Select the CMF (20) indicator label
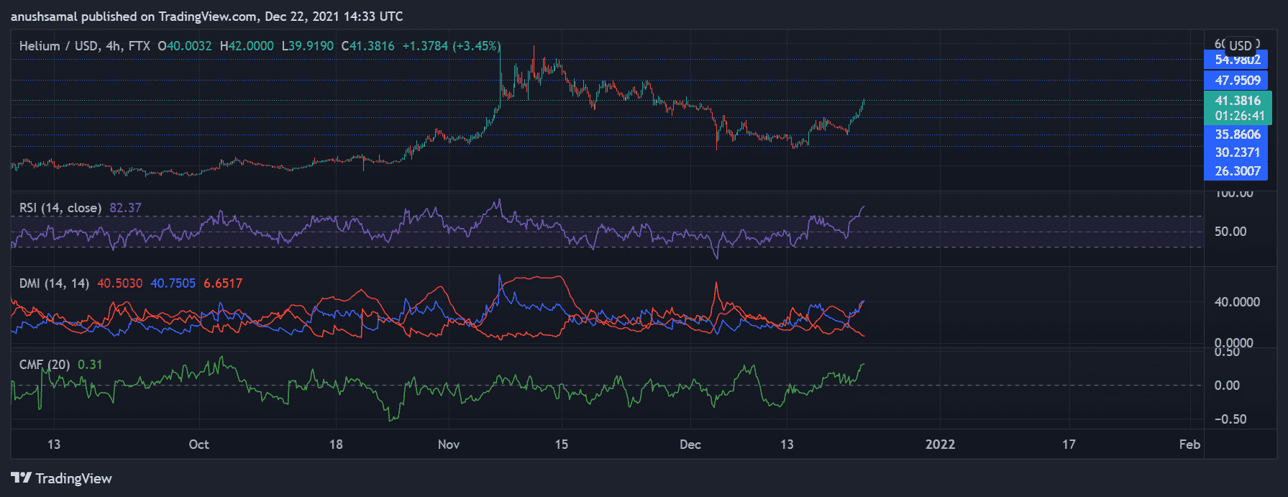Screen dimensions: 1288x497 pos(45,365)
